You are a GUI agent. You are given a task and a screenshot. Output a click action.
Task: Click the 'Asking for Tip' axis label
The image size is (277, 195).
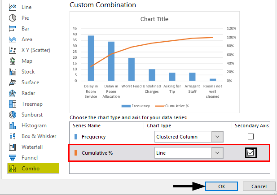tap(172, 89)
